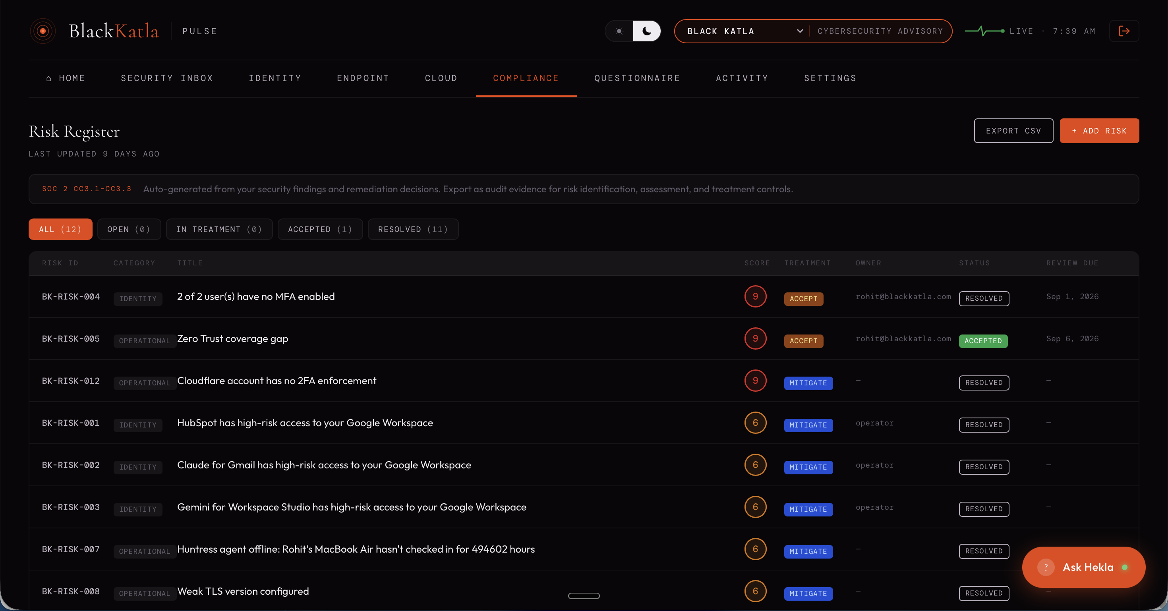Click review date Sep 6, 2026

[1072, 338]
